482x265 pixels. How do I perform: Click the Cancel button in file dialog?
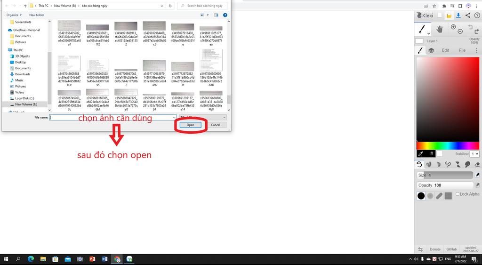click(216, 125)
